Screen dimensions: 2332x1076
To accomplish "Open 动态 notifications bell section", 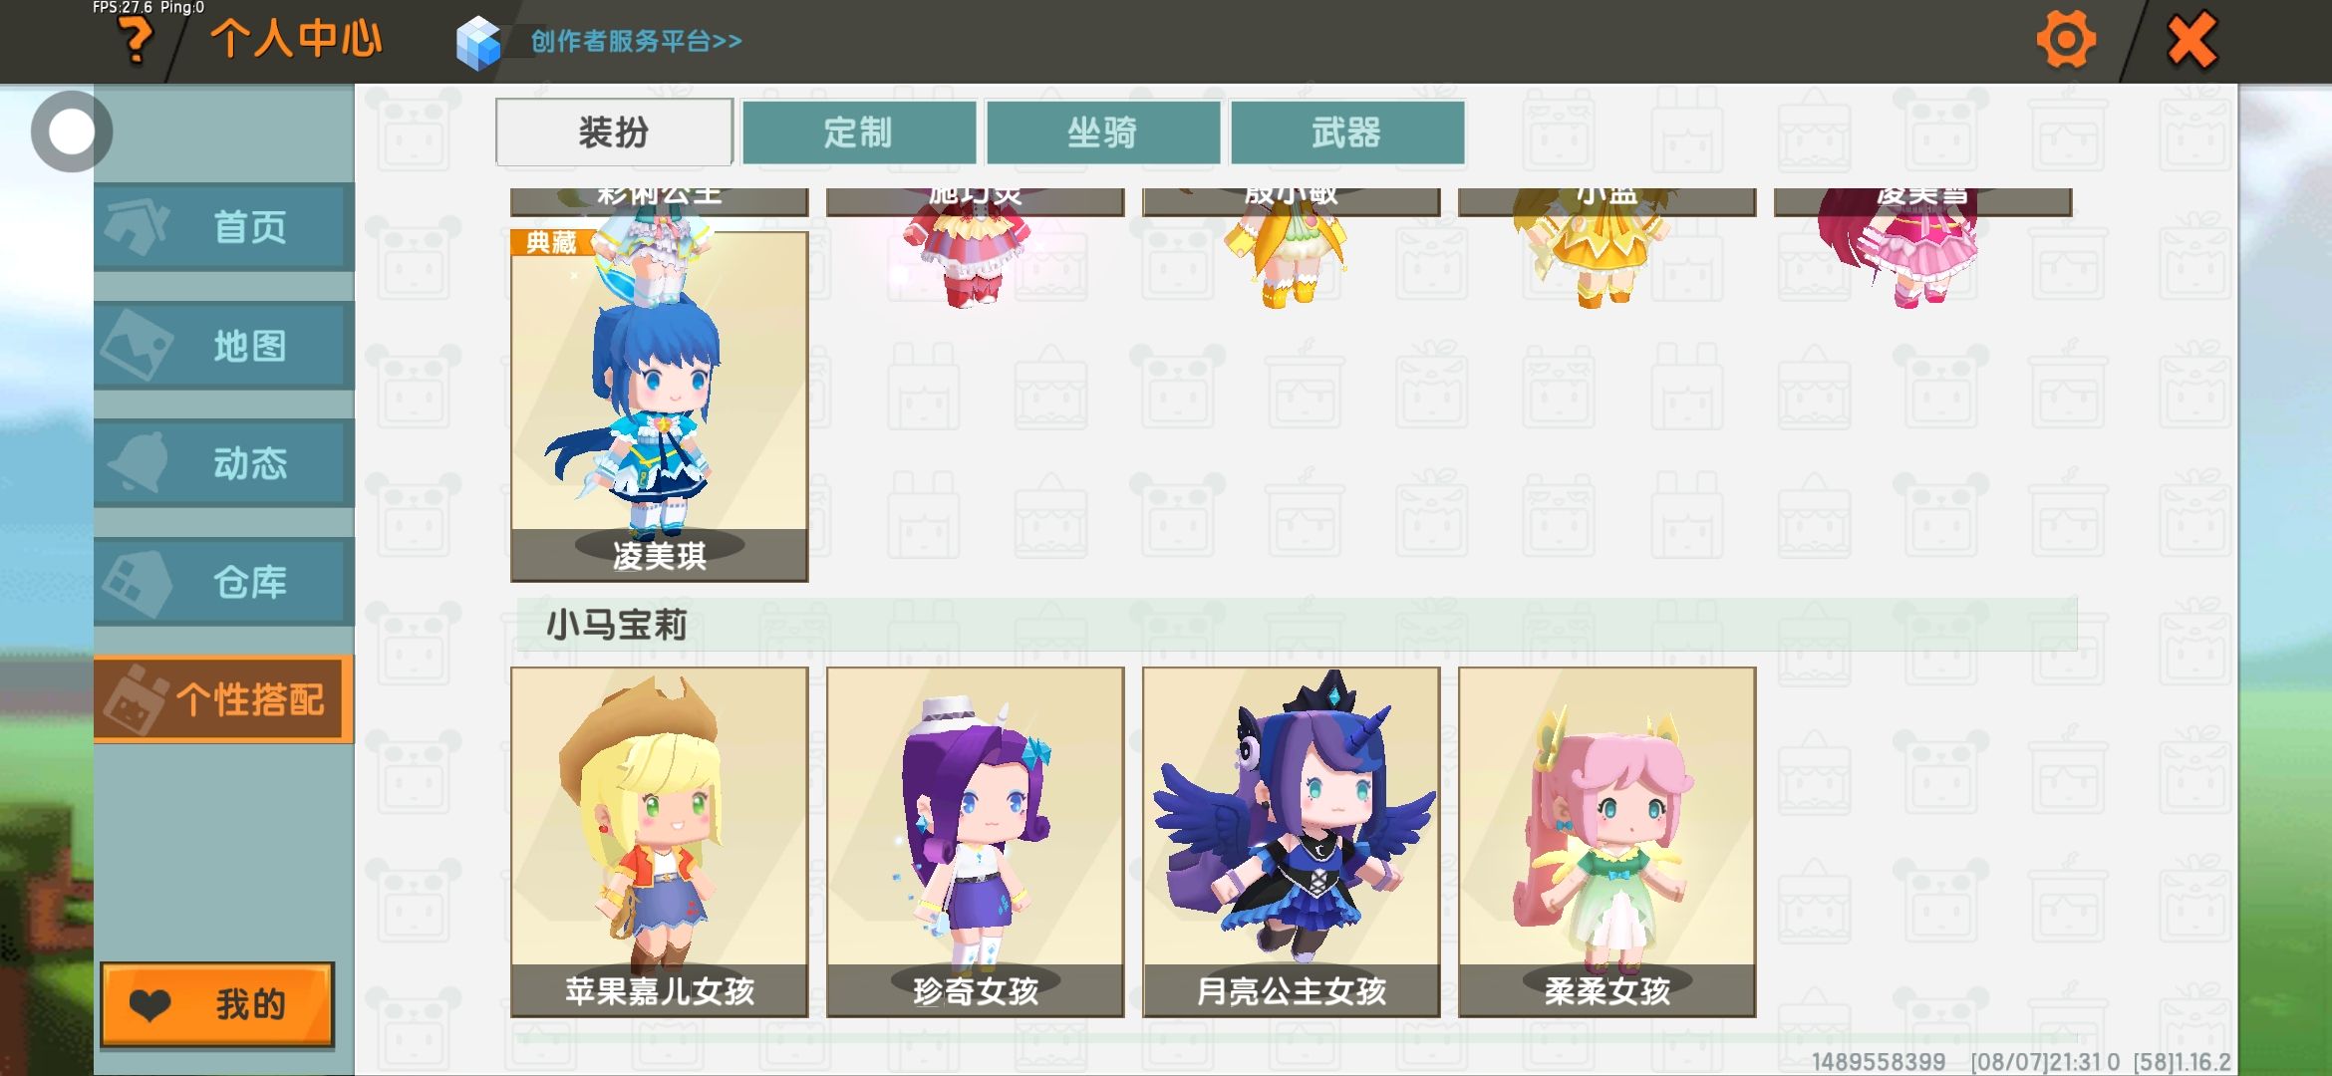I will pyautogui.click(x=224, y=463).
